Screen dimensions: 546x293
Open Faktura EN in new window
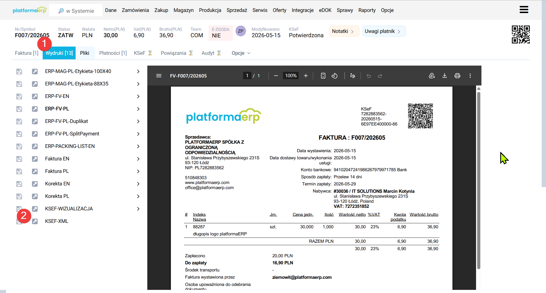coord(35,159)
